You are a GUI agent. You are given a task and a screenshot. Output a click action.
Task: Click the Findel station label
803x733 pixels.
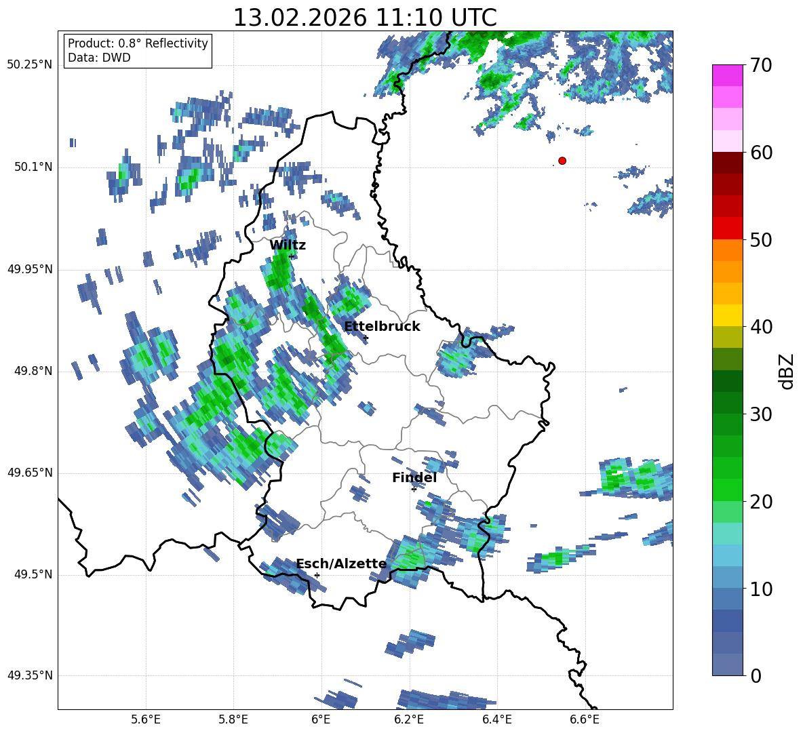[414, 477]
